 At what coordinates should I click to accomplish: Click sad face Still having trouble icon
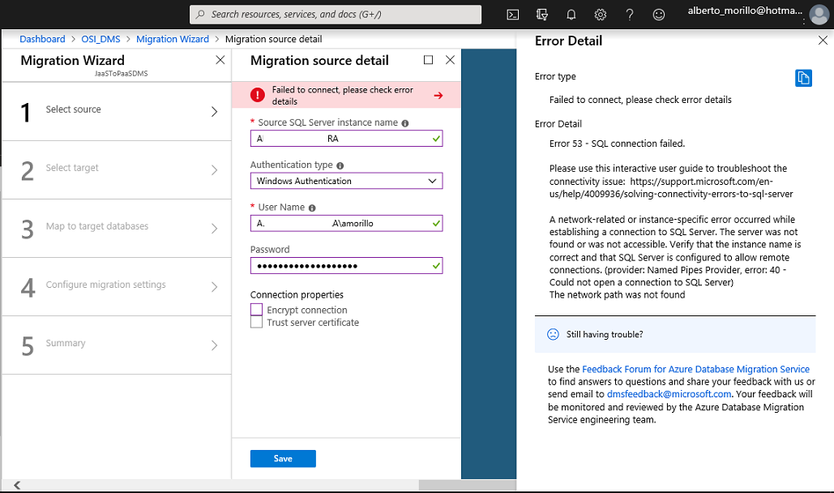tap(553, 334)
